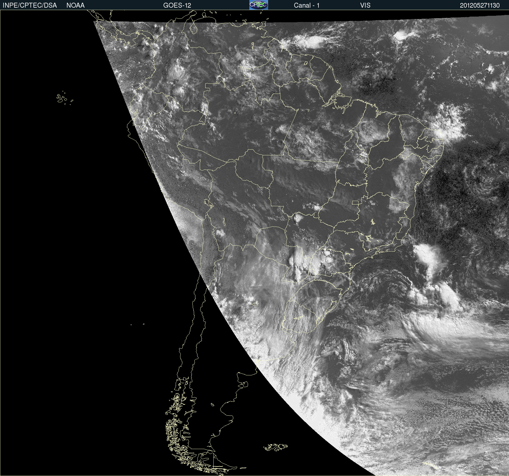509x476 pixels.
Task: Select the INPE/CPTEC/DSA header text
Action: tap(30, 5)
